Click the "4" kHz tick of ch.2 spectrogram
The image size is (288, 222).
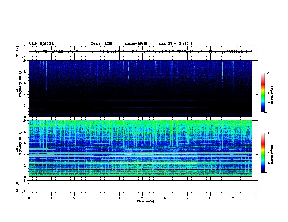25,155
